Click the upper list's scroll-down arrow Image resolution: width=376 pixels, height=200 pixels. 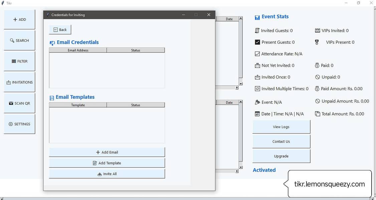240,83
